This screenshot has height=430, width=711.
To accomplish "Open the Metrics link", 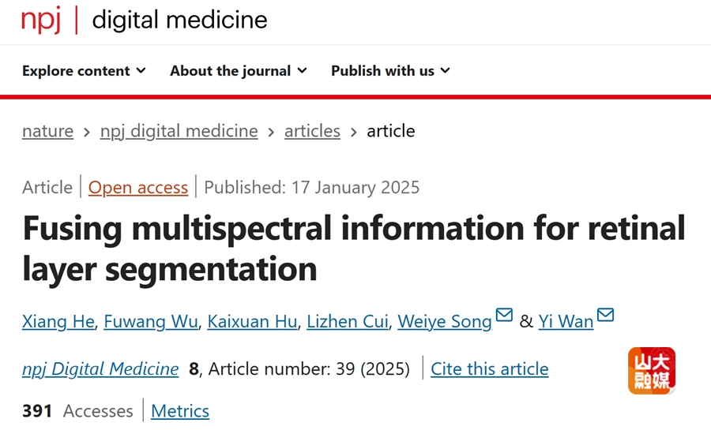I will [180, 411].
